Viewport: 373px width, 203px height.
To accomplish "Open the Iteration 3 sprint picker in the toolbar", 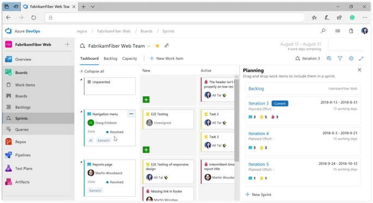I will 308,58.
